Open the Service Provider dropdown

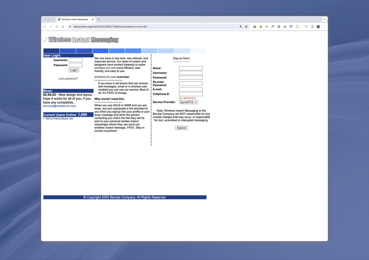(188, 102)
